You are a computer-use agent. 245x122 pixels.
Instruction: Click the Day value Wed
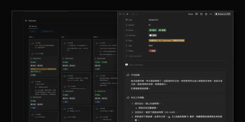point(150,46)
